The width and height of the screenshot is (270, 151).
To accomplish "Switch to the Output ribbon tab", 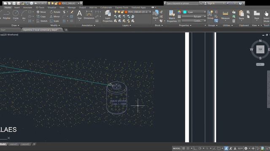I will pyautogui.click(x=82, y=8).
